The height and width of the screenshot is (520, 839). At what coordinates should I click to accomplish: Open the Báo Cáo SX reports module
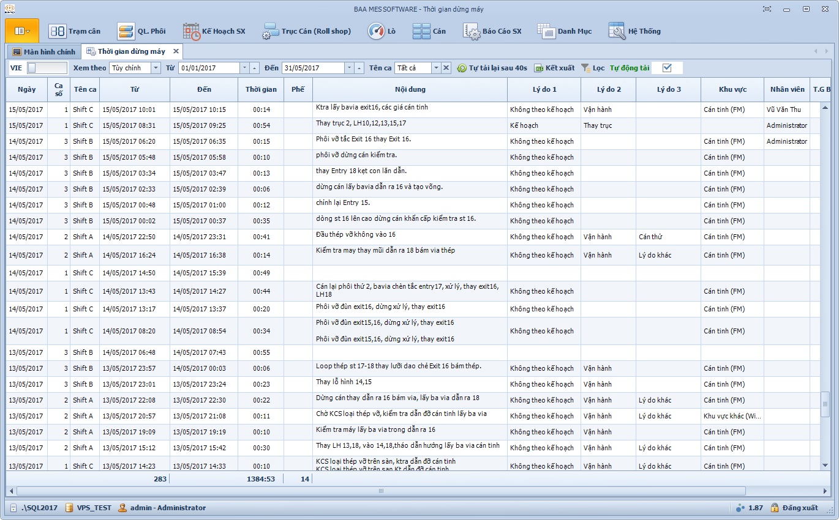[x=492, y=31]
